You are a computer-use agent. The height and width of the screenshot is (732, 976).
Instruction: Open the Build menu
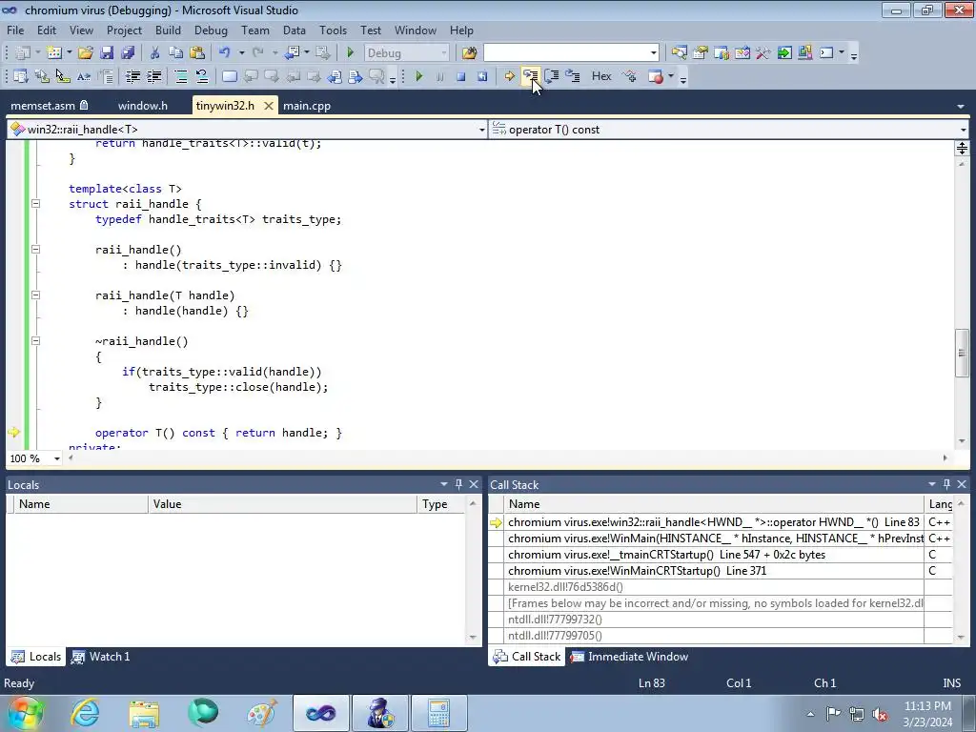pyautogui.click(x=168, y=30)
